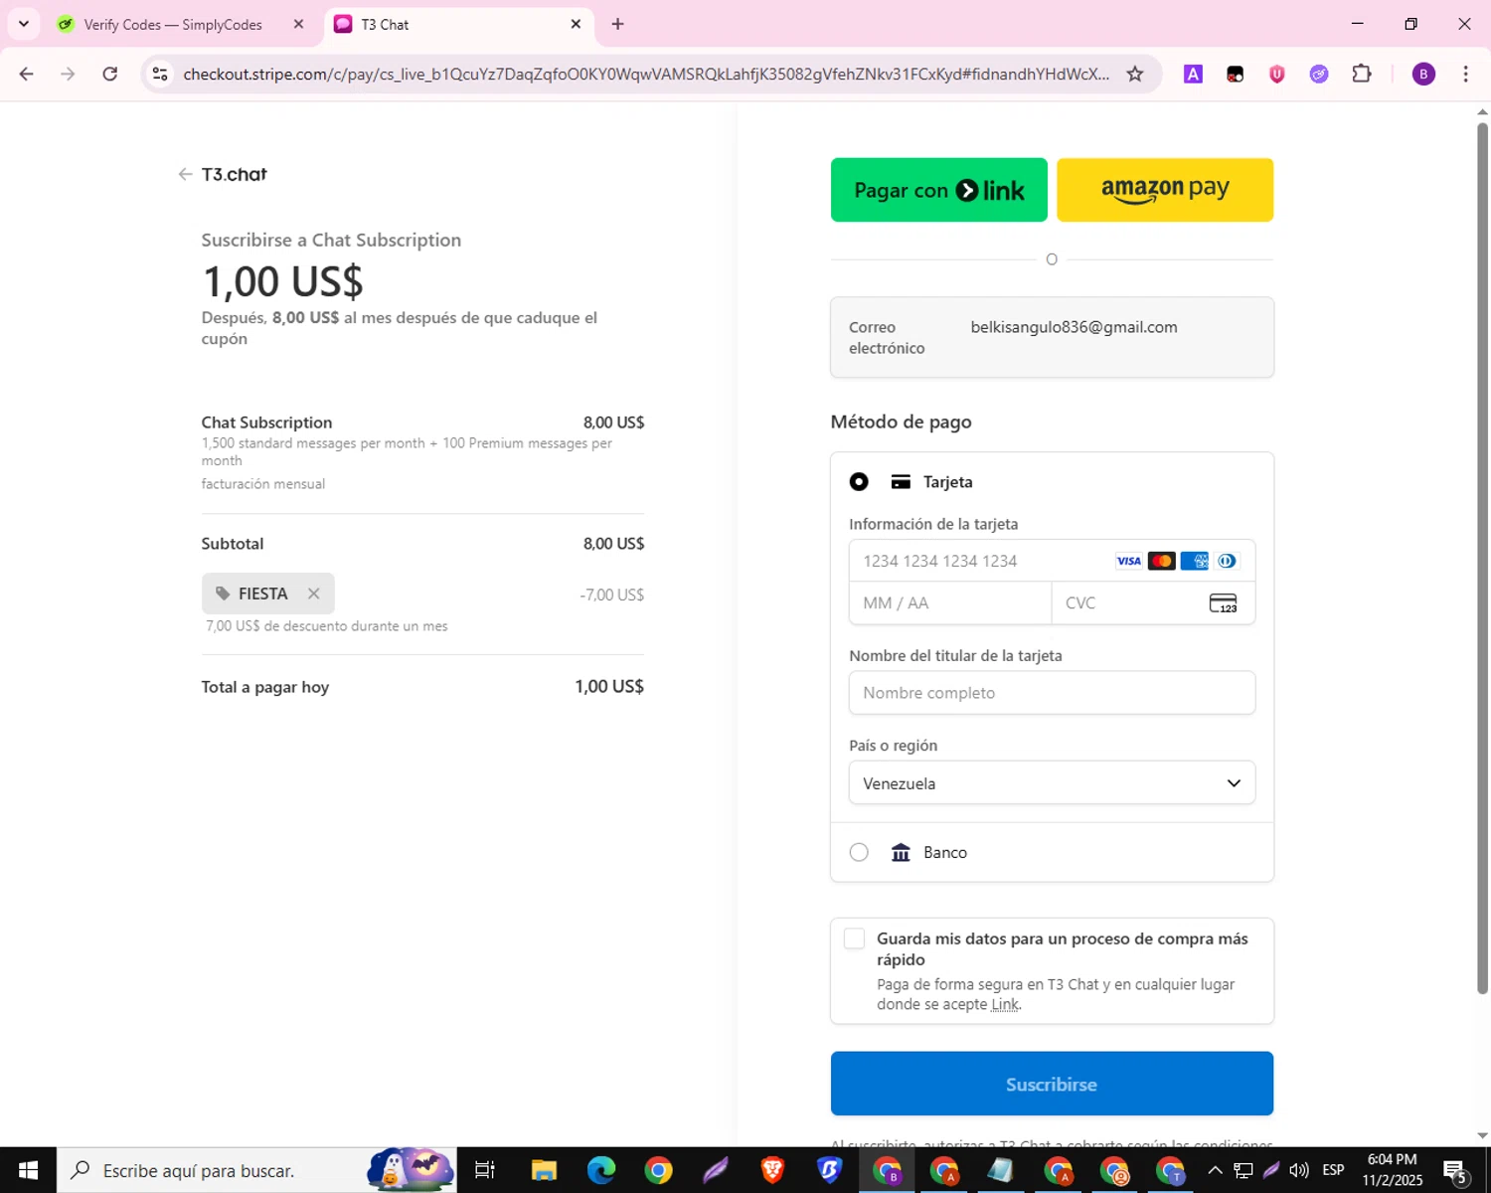Click the bank building icon
This screenshot has width=1491, height=1193.
pyautogui.click(x=901, y=852)
